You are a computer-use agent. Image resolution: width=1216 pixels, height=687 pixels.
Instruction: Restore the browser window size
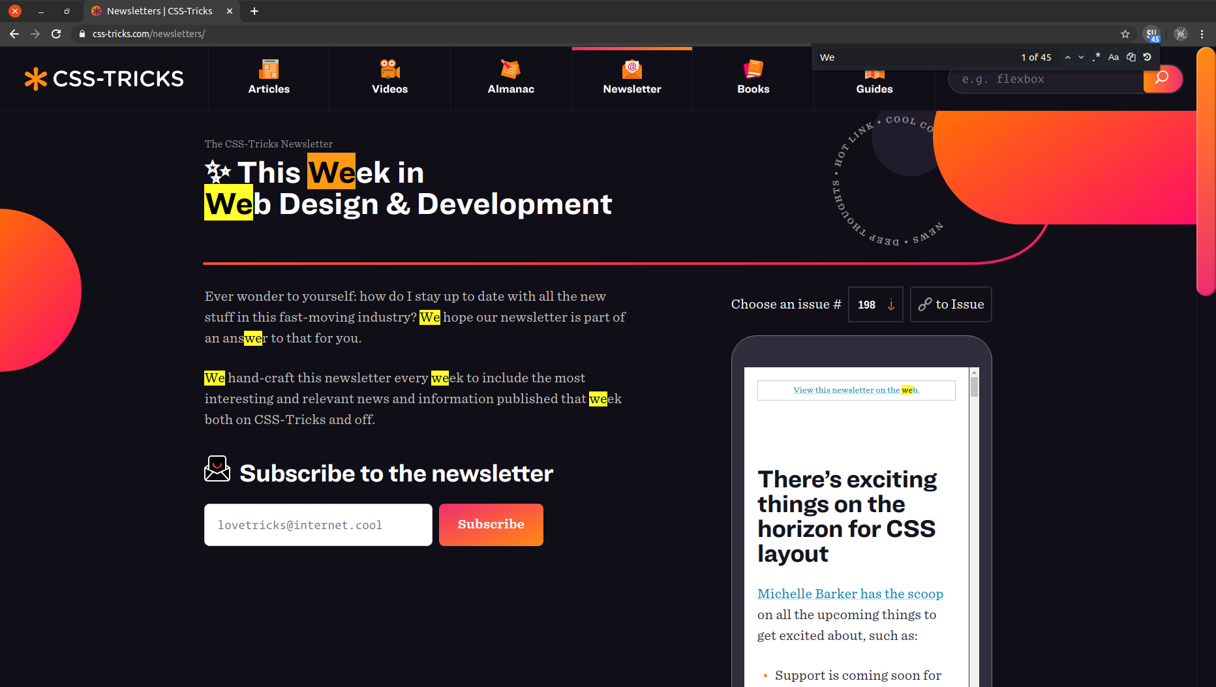[67, 11]
